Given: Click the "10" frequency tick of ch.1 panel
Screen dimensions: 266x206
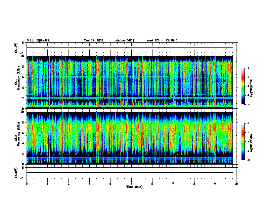Looking at the screenshot, I should tap(23, 56).
